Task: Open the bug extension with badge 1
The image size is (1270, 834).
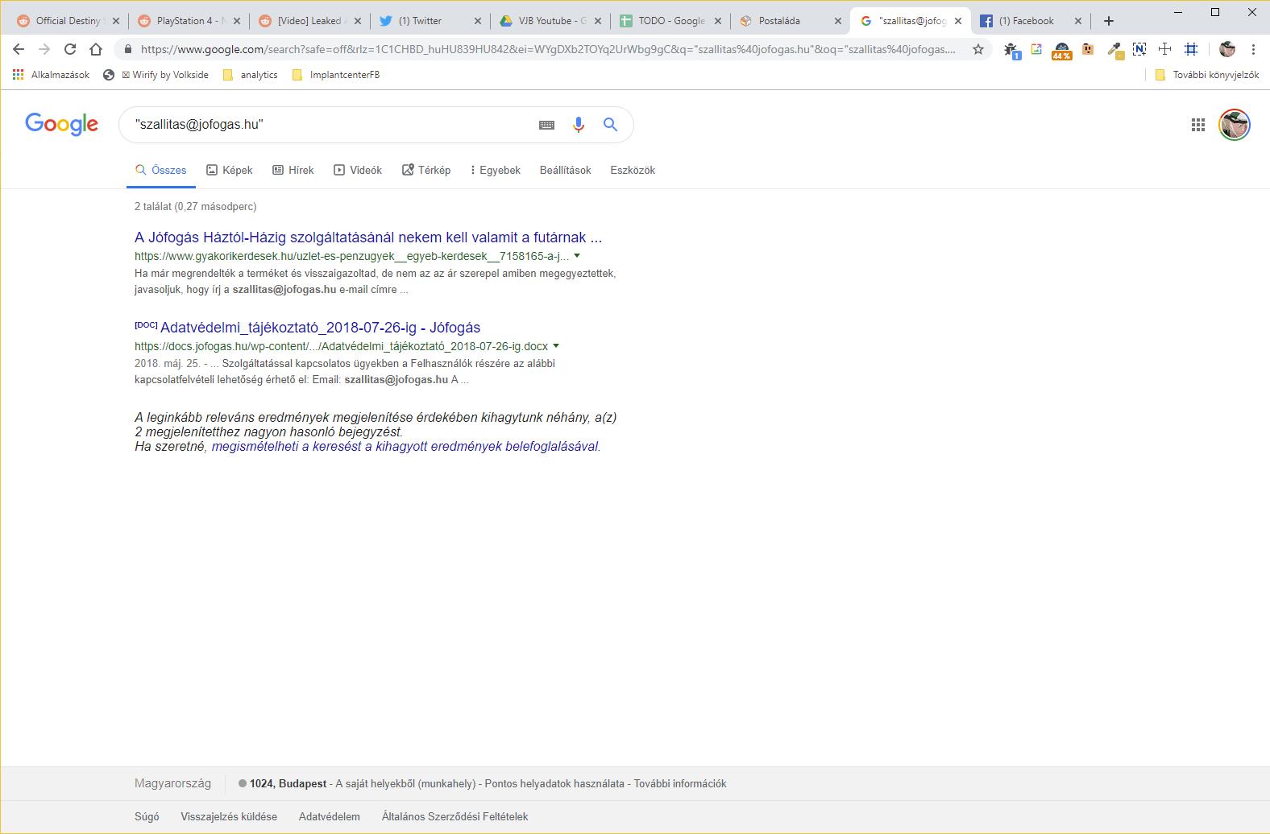Action: pos(1011,50)
